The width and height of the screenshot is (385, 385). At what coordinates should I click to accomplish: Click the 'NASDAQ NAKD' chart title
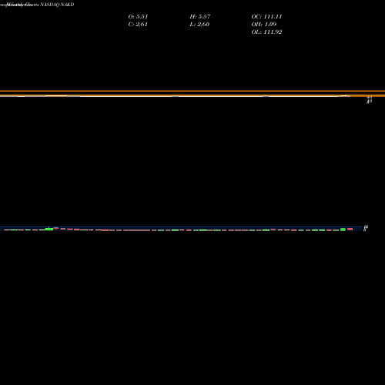[57, 5]
